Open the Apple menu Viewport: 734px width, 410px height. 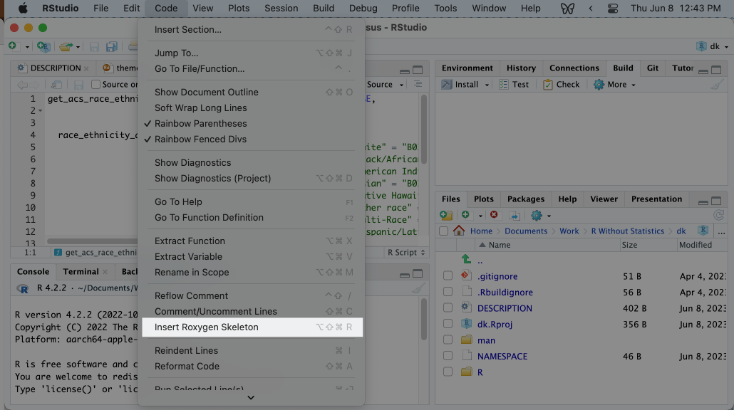click(x=23, y=9)
